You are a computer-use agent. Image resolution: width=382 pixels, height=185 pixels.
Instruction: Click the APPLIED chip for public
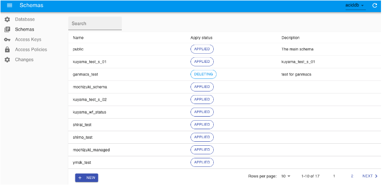pos(202,49)
